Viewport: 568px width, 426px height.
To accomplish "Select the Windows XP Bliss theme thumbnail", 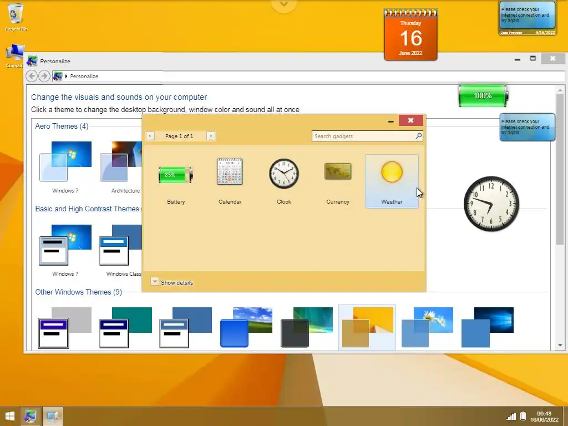I will pos(246,327).
